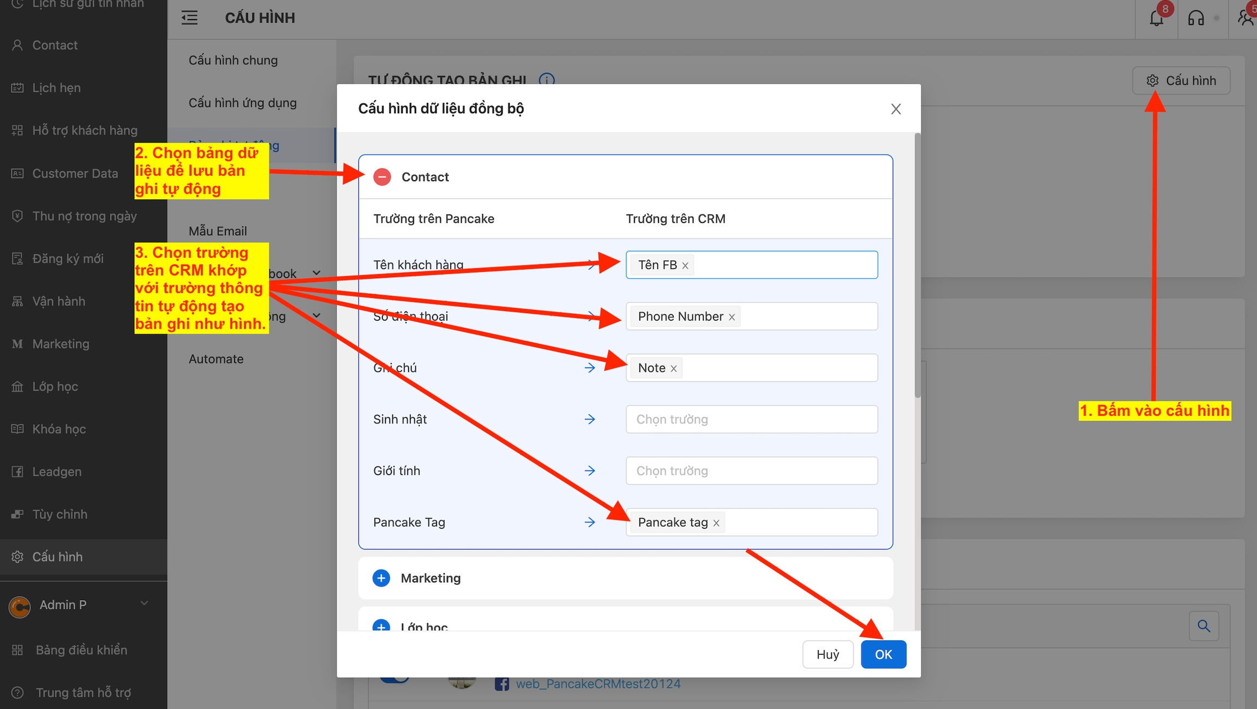Select Cấu hình chung menu item
The image size is (1257, 709).
(x=233, y=60)
